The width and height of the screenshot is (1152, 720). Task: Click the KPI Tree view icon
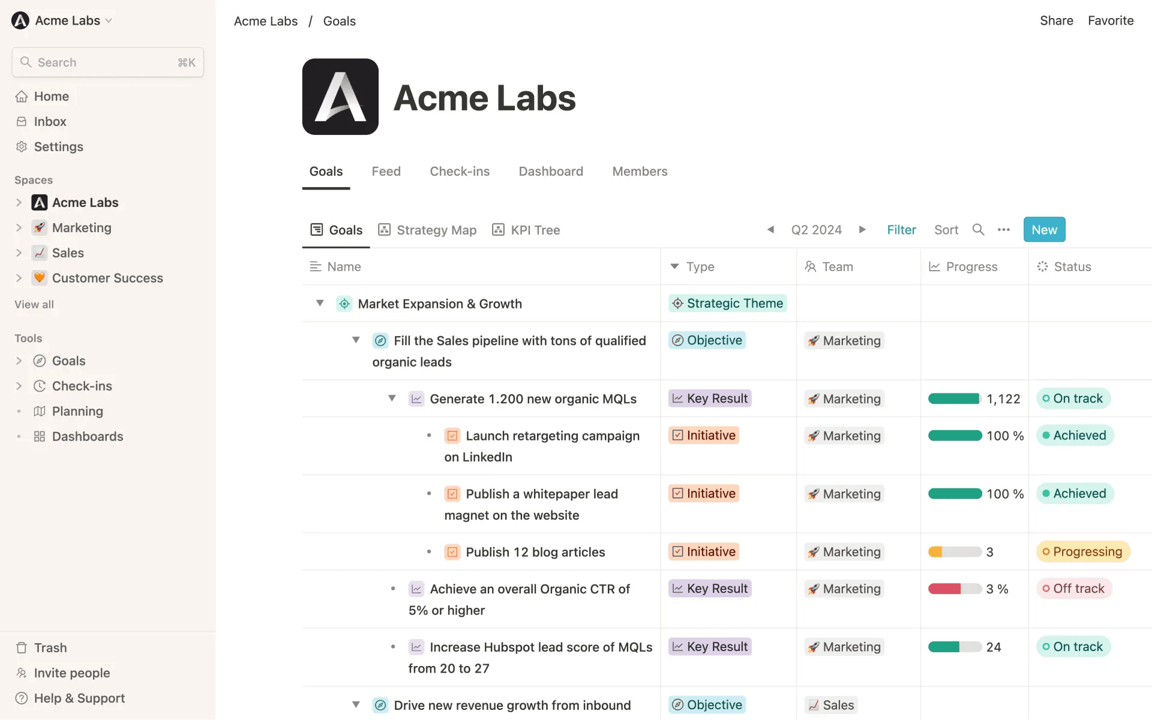click(499, 230)
